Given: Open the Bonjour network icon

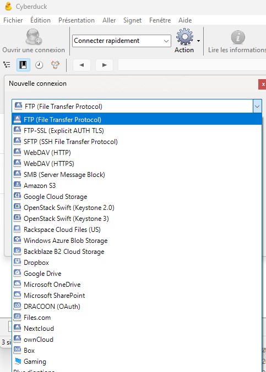Looking at the screenshot, I should pos(55,65).
